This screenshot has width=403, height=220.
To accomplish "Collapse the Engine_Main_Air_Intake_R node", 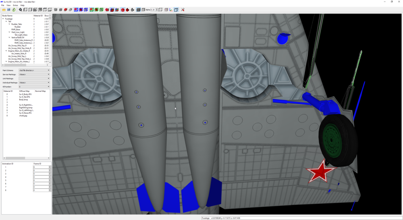I will click(x=6, y=51).
